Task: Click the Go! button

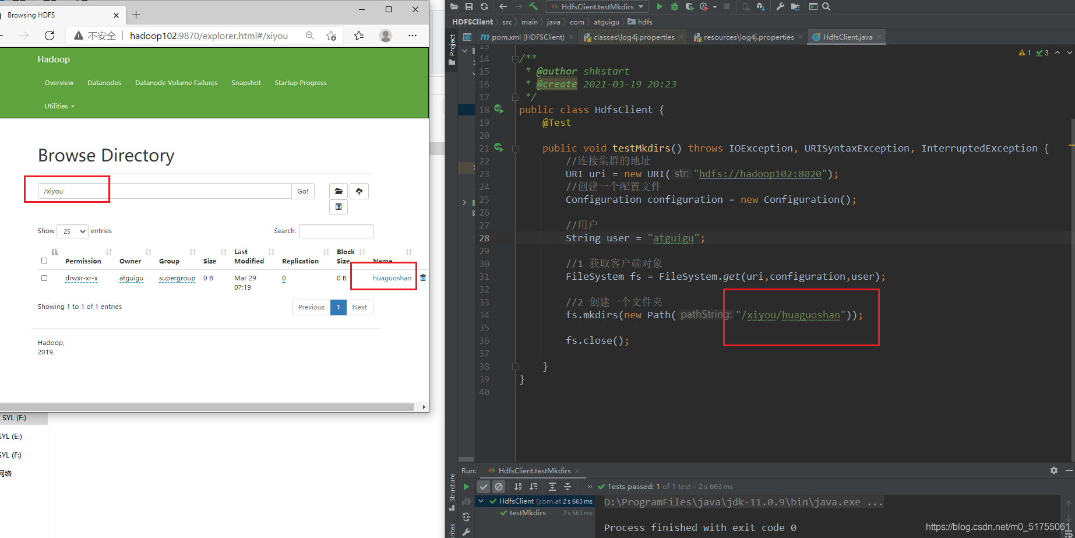Action: click(x=303, y=191)
